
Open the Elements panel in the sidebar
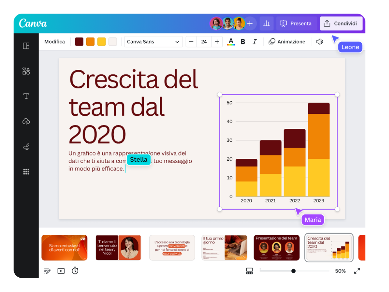[x=25, y=71]
